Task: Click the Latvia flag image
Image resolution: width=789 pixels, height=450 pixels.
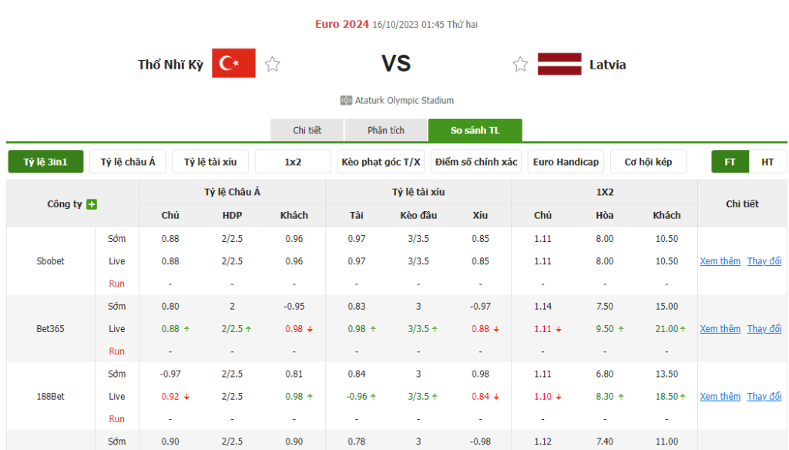Action: click(559, 64)
